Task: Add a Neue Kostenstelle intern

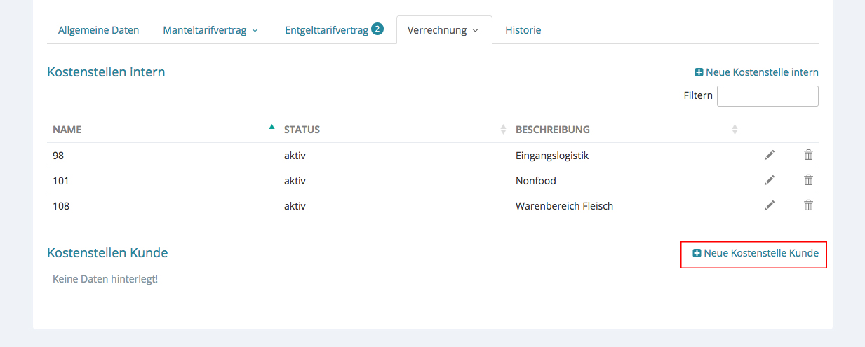Action: coord(756,72)
